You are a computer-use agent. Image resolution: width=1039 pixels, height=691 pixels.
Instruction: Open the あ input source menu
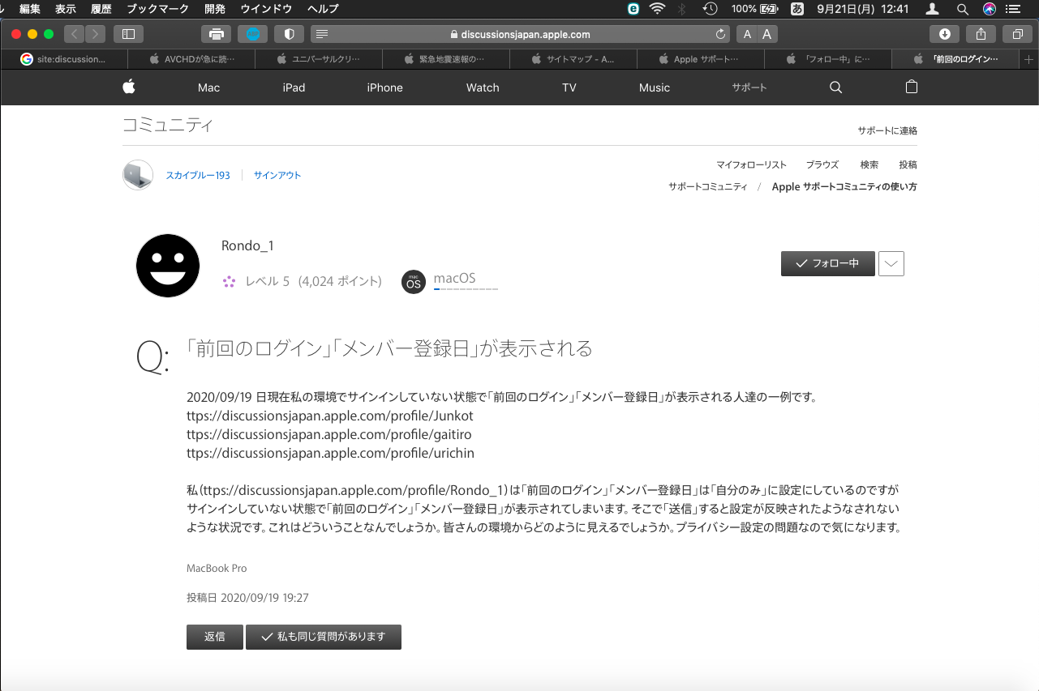click(x=797, y=9)
